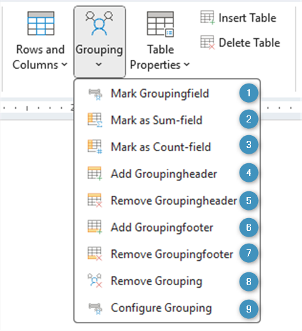Open the Table Properties dropdown chevron
302x331 pixels.
pos(187,64)
